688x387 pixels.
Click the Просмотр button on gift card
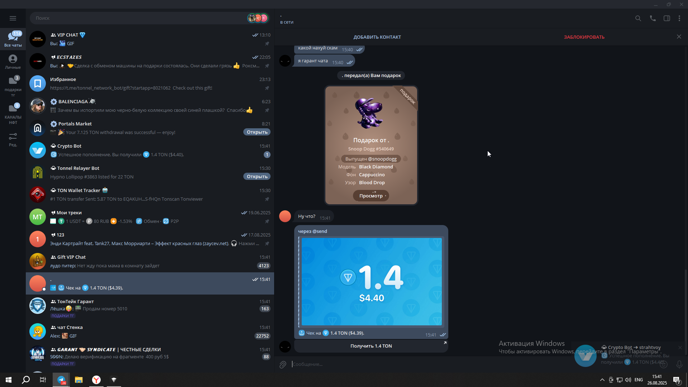(x=371, y=196)
